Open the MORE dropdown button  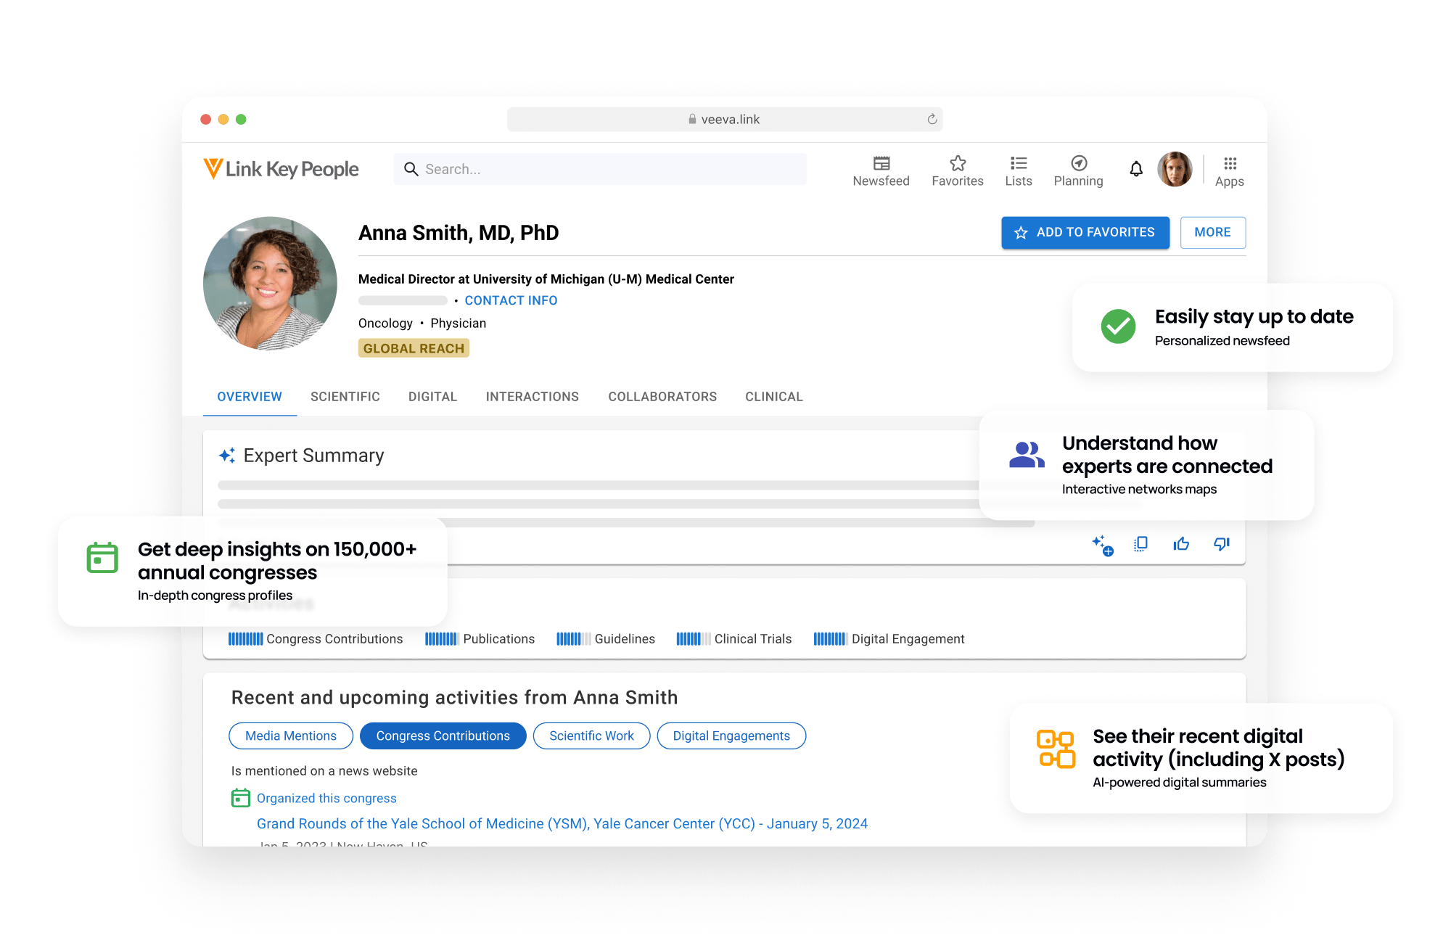1212,232
